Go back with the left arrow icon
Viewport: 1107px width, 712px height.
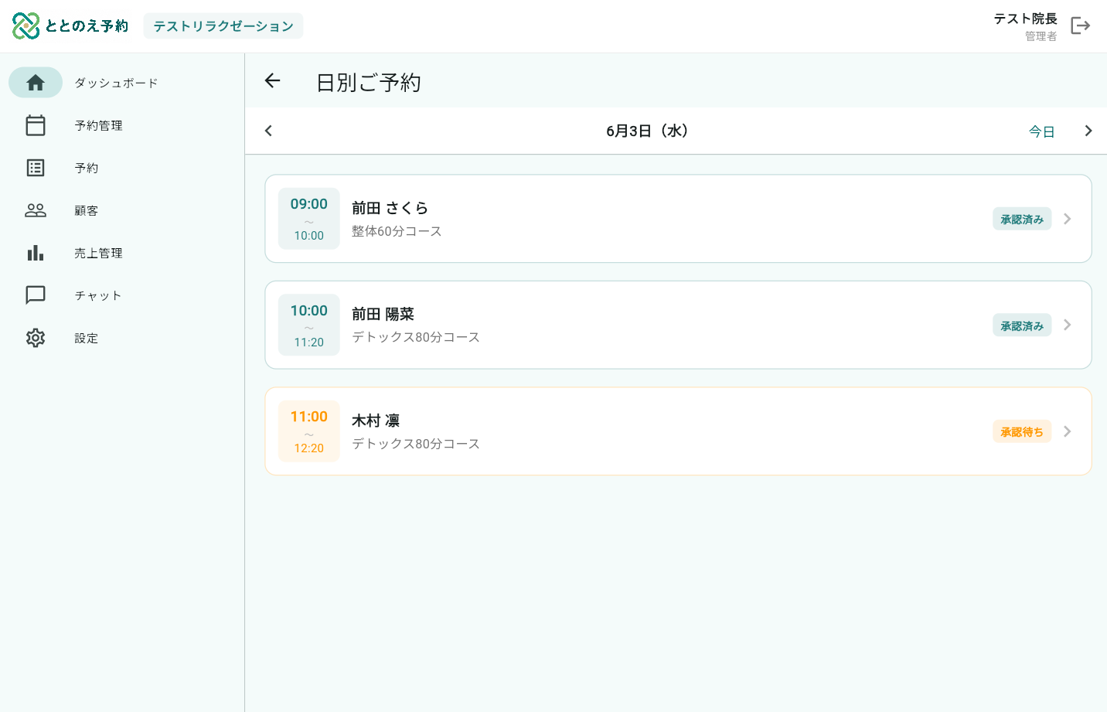point(272,80)
